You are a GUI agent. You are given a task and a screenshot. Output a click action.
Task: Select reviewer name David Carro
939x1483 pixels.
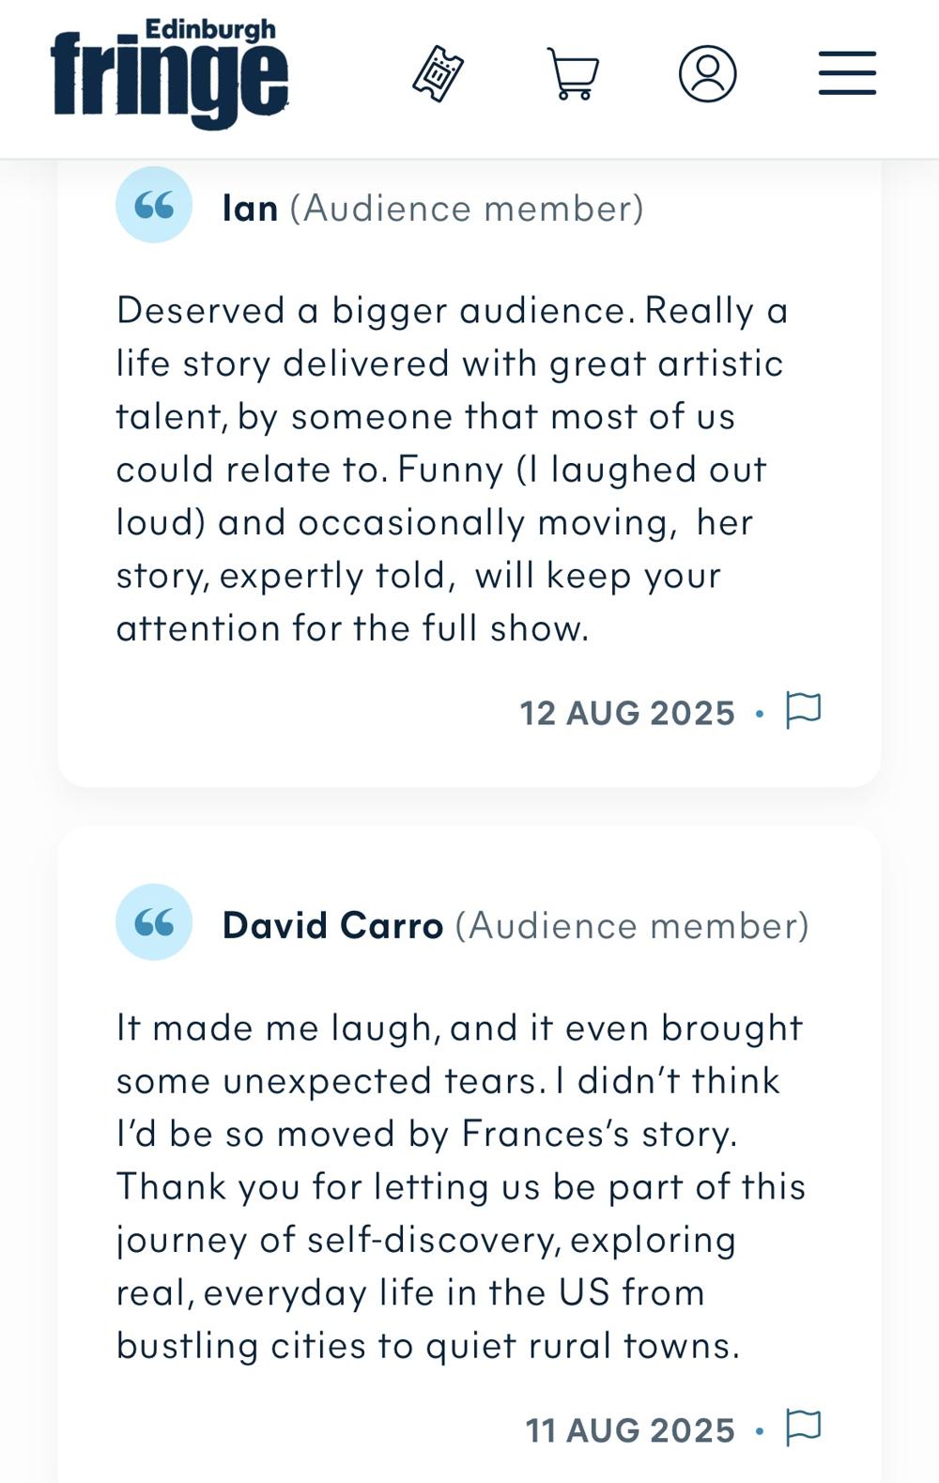pos(332,926)
